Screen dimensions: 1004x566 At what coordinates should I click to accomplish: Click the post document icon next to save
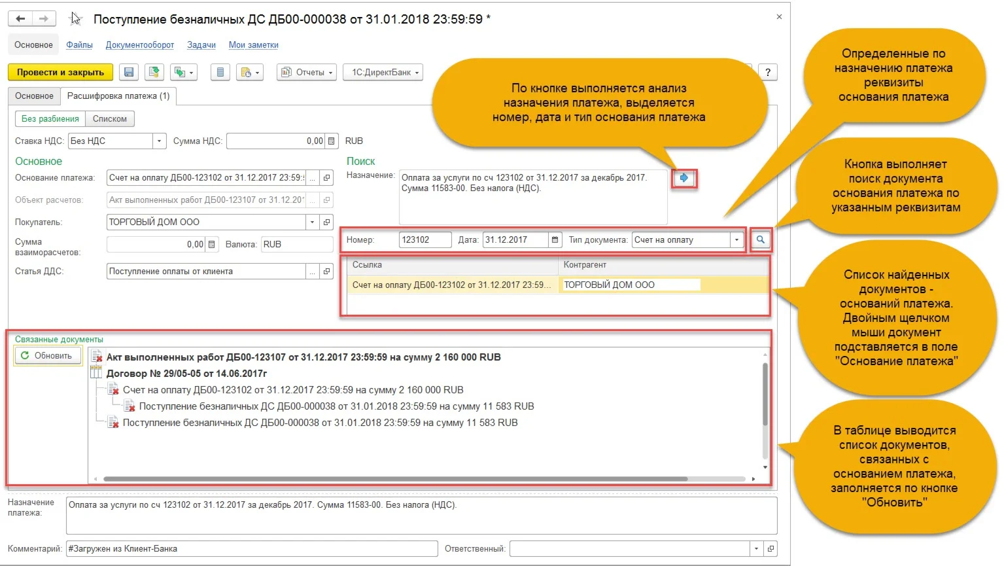coord(154,72)
